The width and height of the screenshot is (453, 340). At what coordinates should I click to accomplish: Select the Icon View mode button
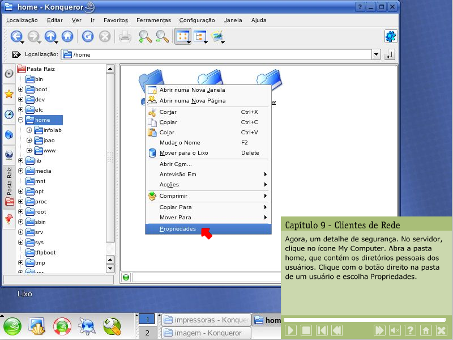coord(182,36)
